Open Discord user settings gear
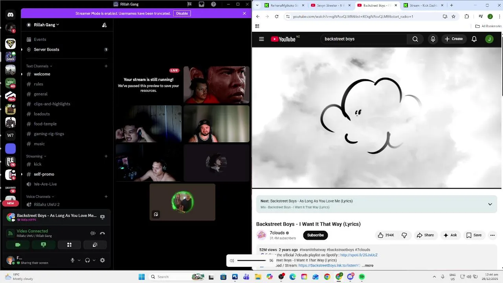The image size is (503, 283). pyautogui.click(x=103, y=260)
